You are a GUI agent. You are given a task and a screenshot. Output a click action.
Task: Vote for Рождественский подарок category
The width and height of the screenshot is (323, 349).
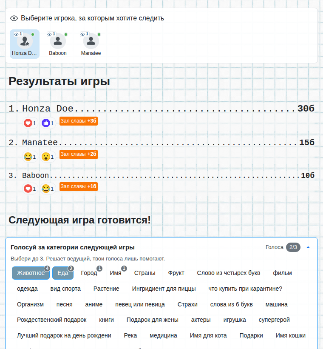[51, 320]
